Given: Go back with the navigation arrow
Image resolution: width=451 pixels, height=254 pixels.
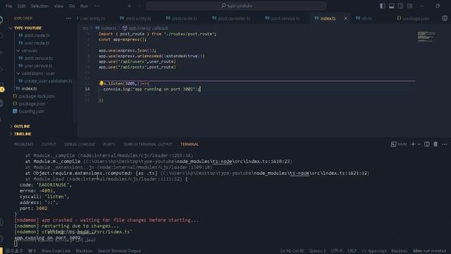Looking at the screenshot, I should click(x=130, y=6).
